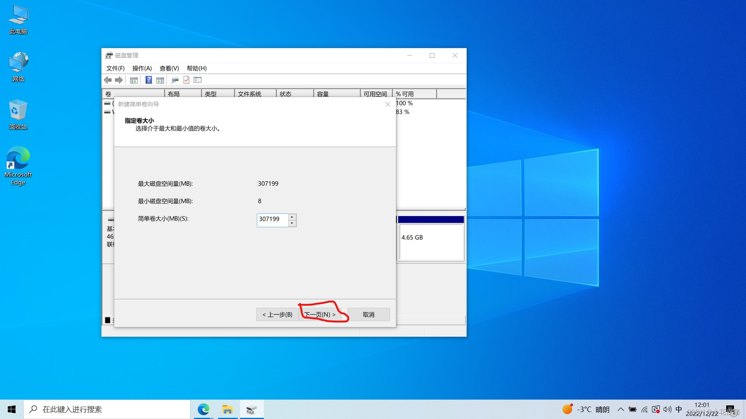The image size is (746, 419).
Task: Open the 查看(V) menu
Action: click(169, 68)
